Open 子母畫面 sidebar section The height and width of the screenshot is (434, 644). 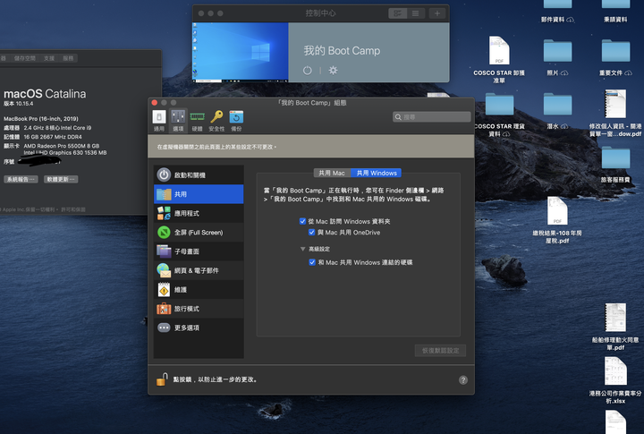[x=199, y=251]
